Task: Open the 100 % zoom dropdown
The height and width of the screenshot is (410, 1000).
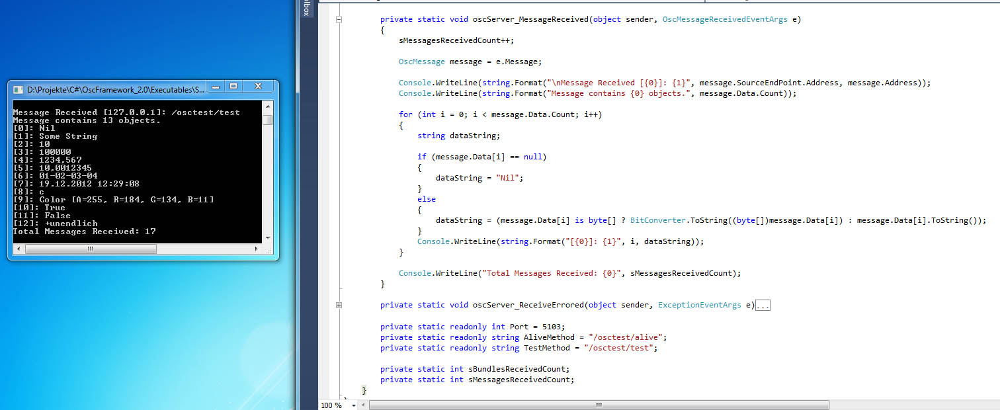Action: tap(354, 405)
